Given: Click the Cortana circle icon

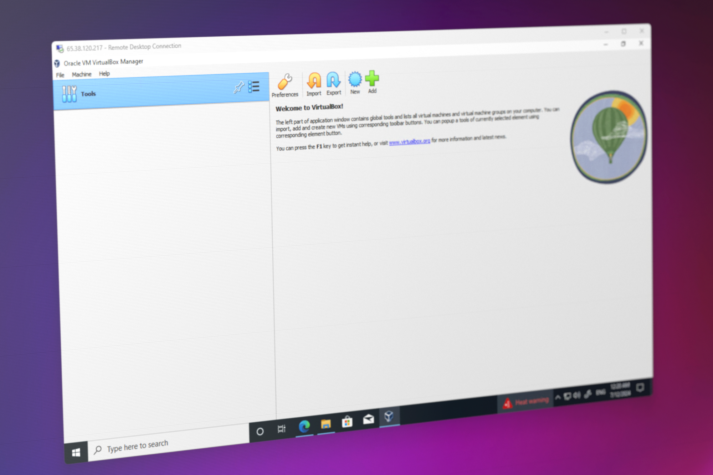Looking at the screenshot, I should click(x=260, y=432).
